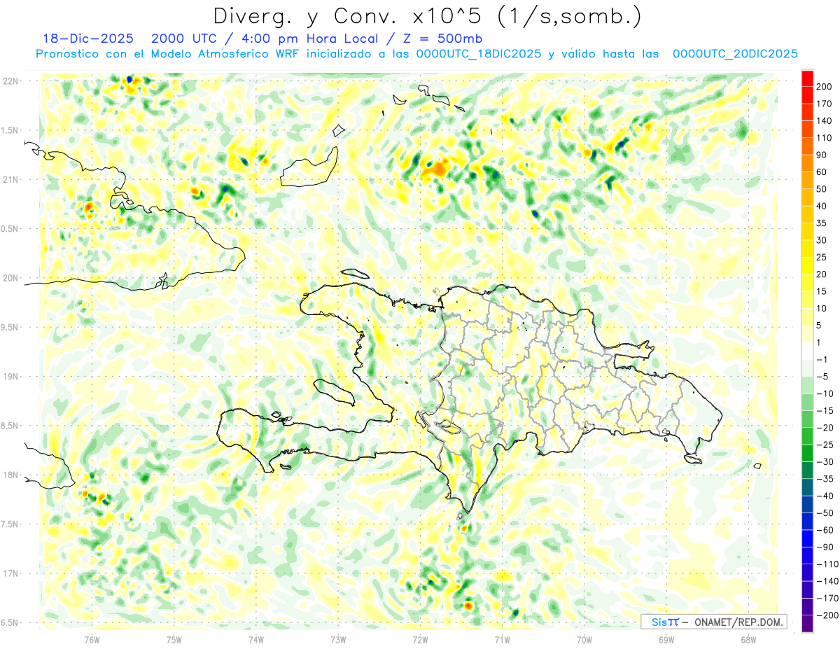Click the '74W' longitude axis label
This screenshot has height=649, width=840.
(255, 639)
